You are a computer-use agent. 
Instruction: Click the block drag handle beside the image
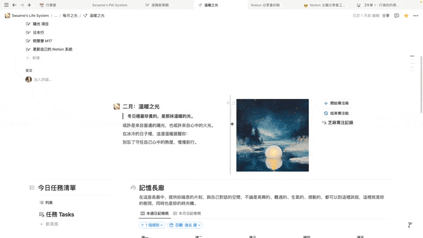pos(233,103)
